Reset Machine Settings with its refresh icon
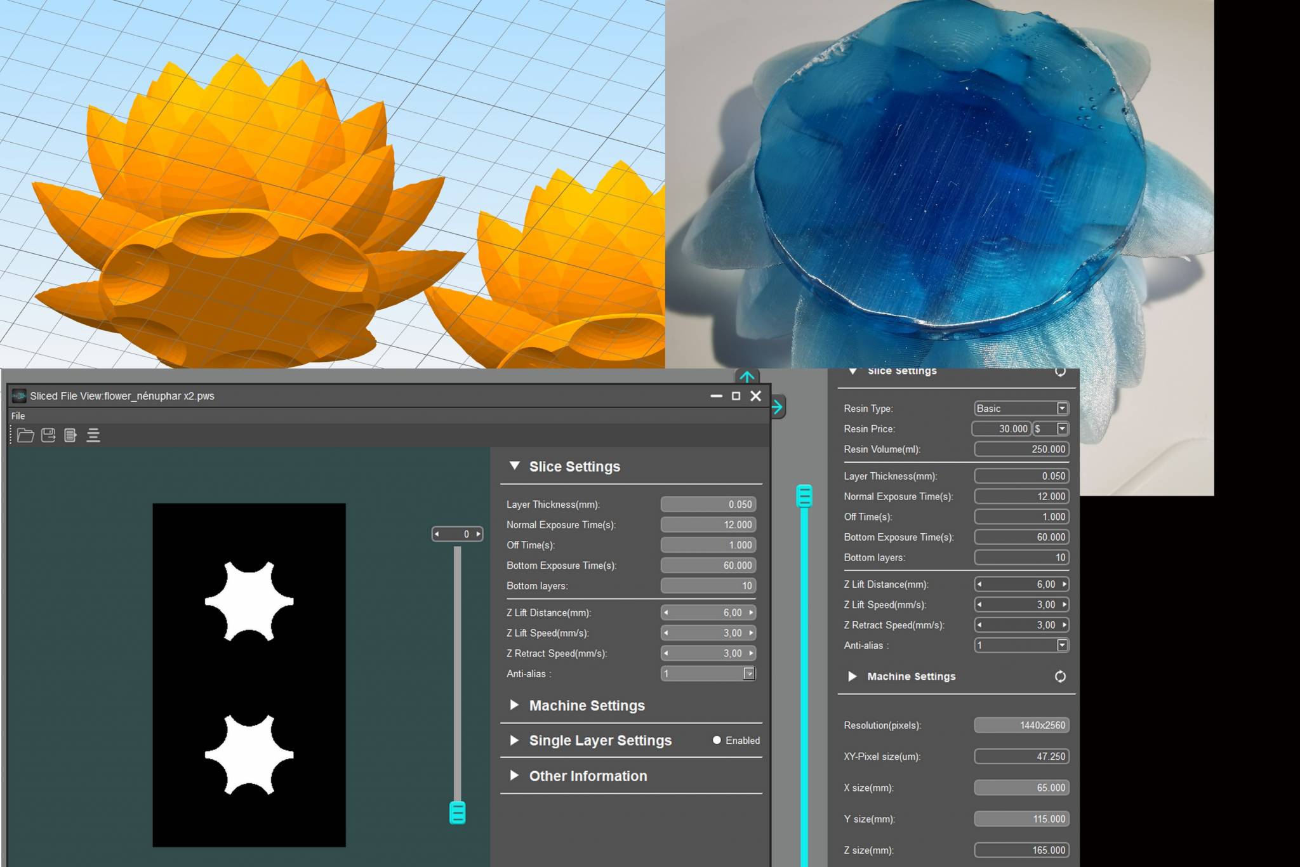The width and height of the screenshot is (1300, 867). coord(1060,677)
